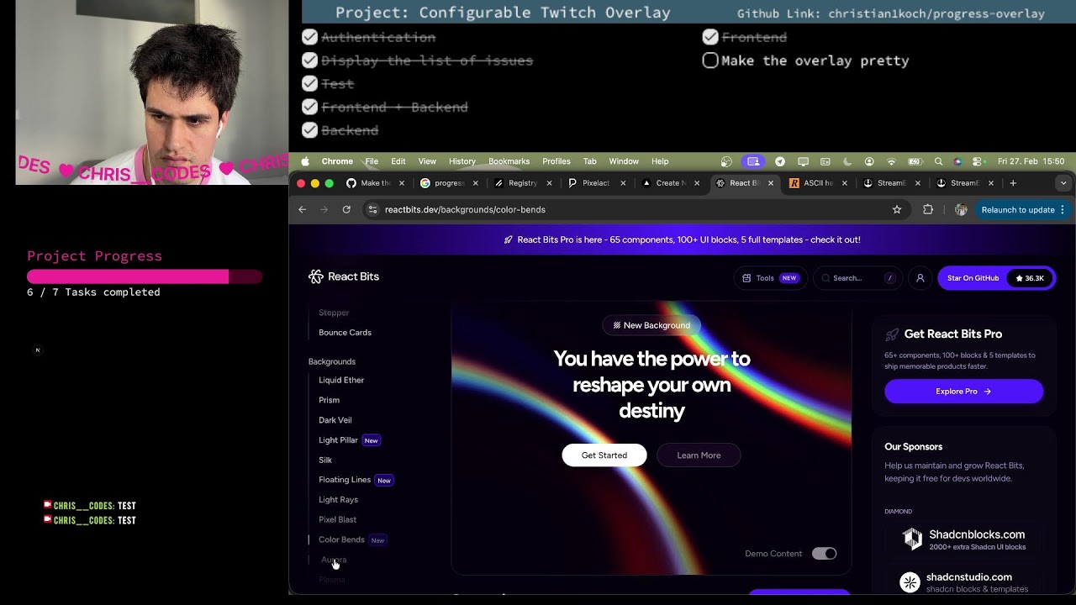Toggle the Demo Content switch
This screenshot has height=605, width=1076.
(825, 554)
